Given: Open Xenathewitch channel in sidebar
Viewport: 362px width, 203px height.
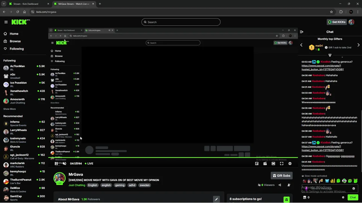Looking at the screenshot, I should pyautogui.click(x=24, y=92).
